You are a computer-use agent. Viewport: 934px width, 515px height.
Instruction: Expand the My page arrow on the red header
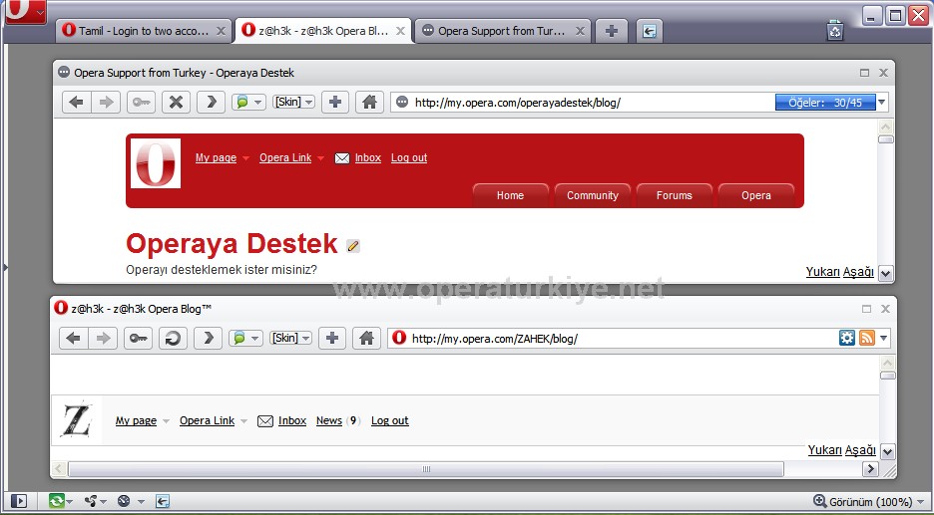[x=245, y=158]
